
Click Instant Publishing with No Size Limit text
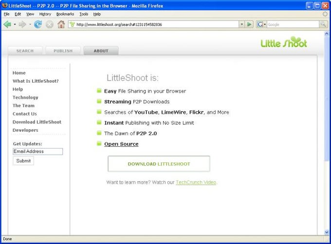tap(149, 122)
